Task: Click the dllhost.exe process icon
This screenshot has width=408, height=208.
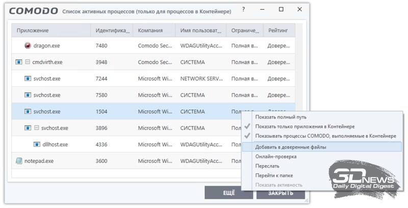Action: pos(37,144)
